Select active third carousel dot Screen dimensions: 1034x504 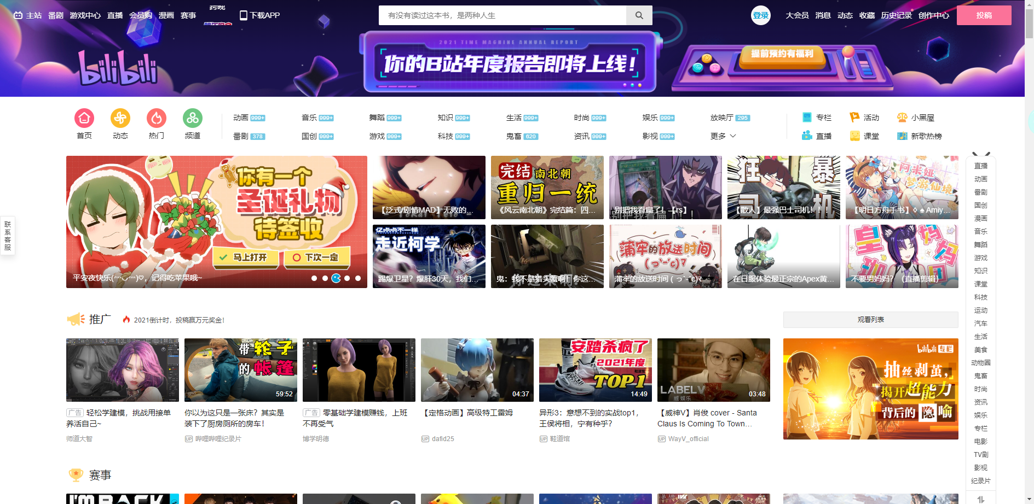pyautogui.click(x=336, y=278)
